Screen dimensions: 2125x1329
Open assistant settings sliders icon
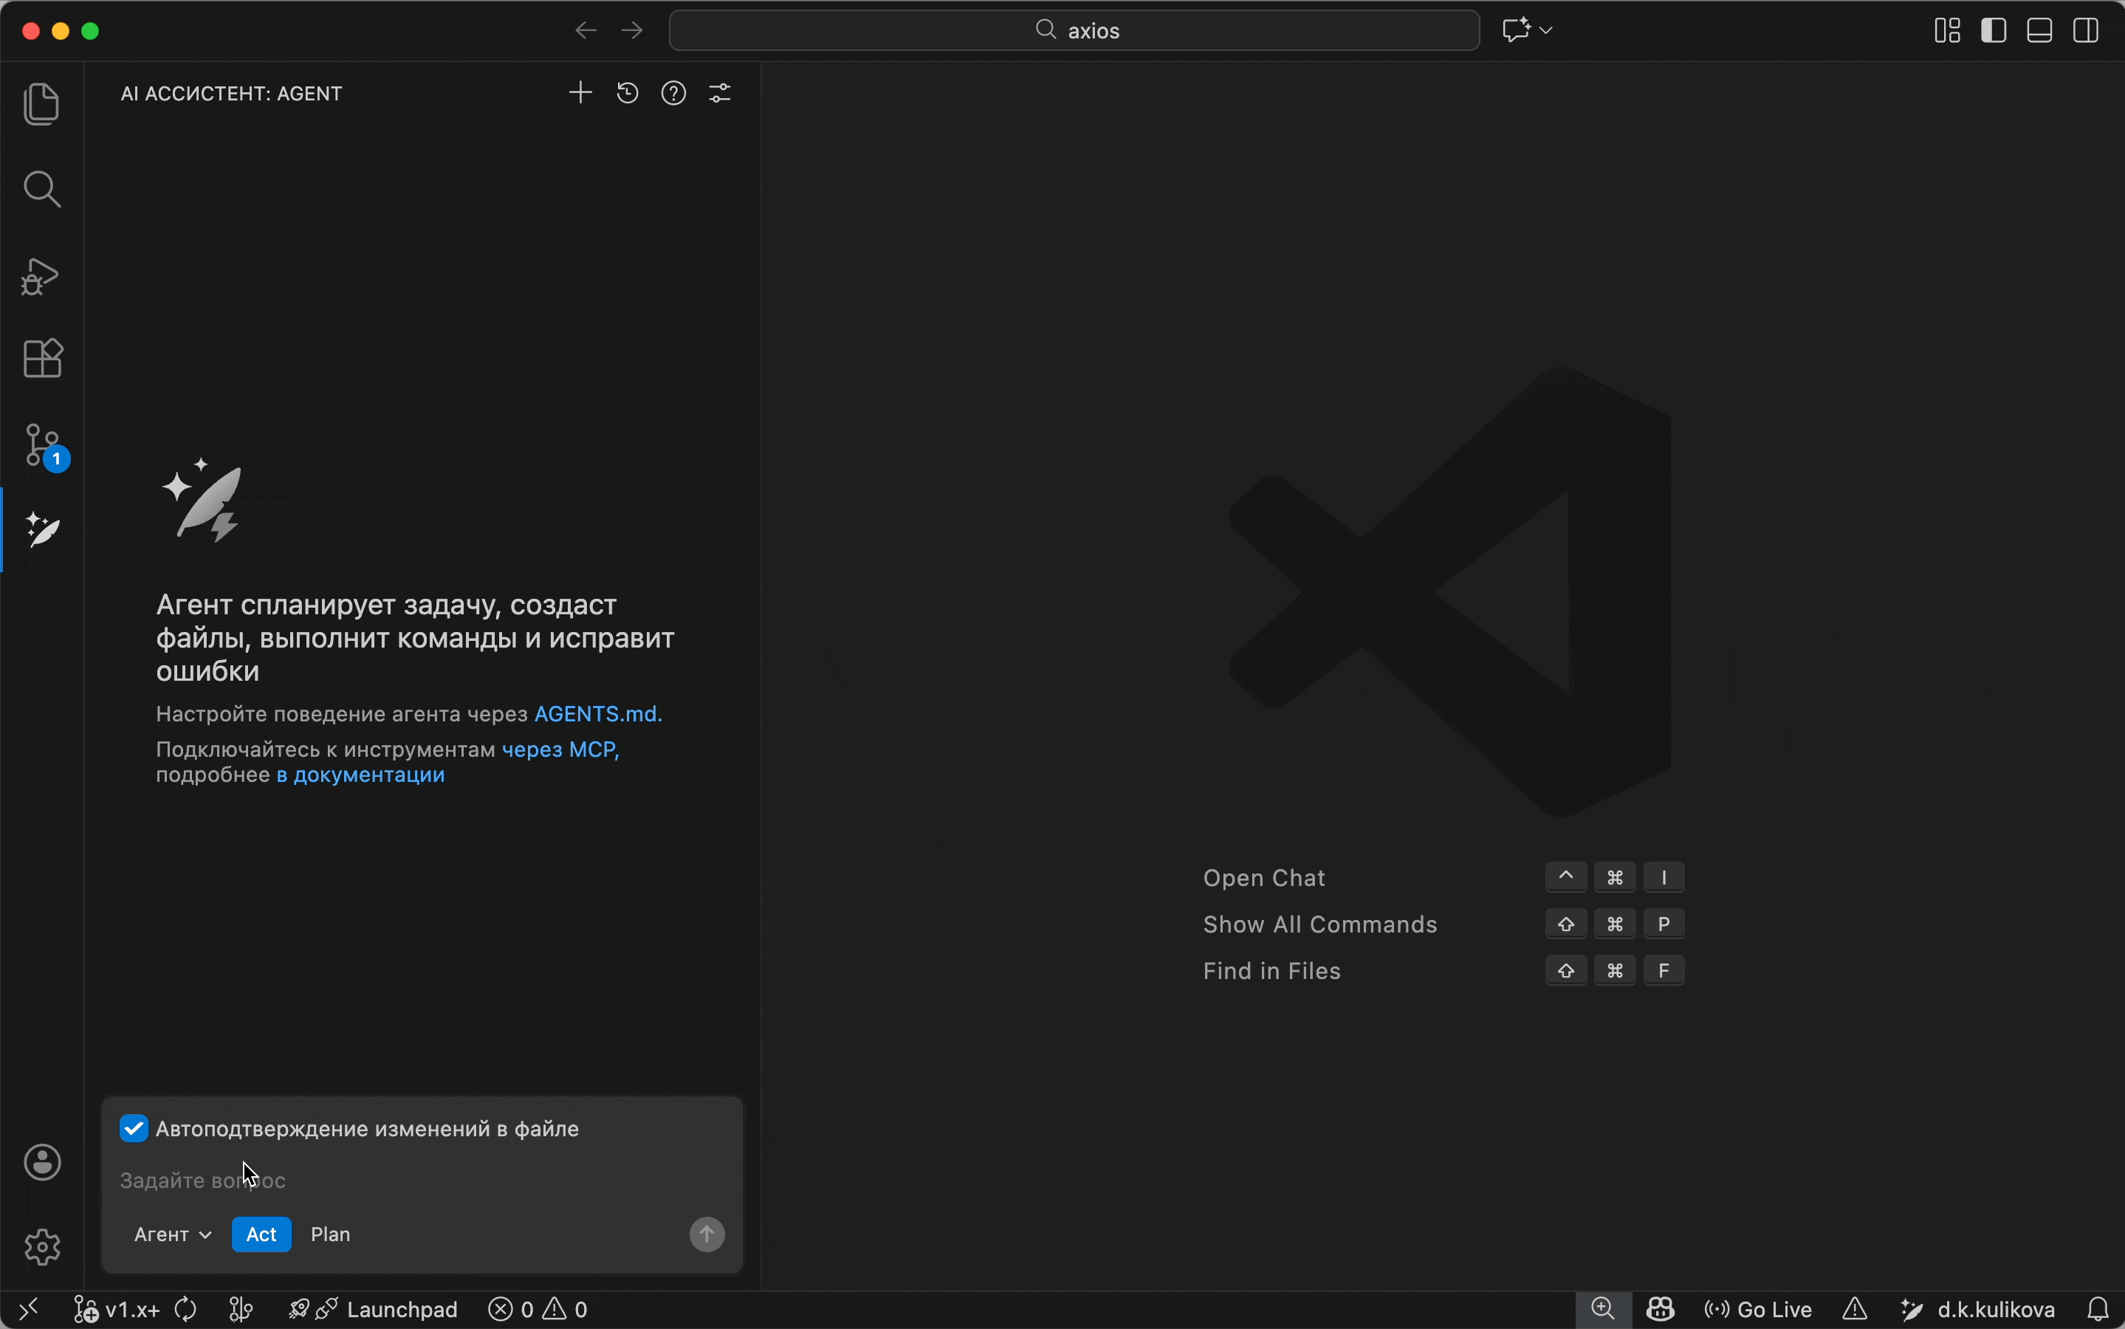click(721, 92)
